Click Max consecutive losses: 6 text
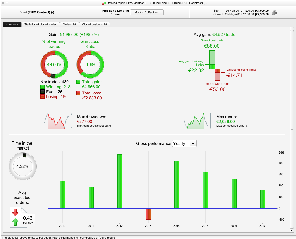Screen dimensions: 296x239 pos(94,126)
